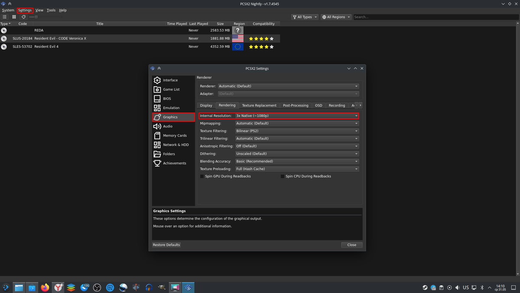This screenshot has height=293, width=520.
Task: Open All Types filter dropdown
Action: pos(305,17)
